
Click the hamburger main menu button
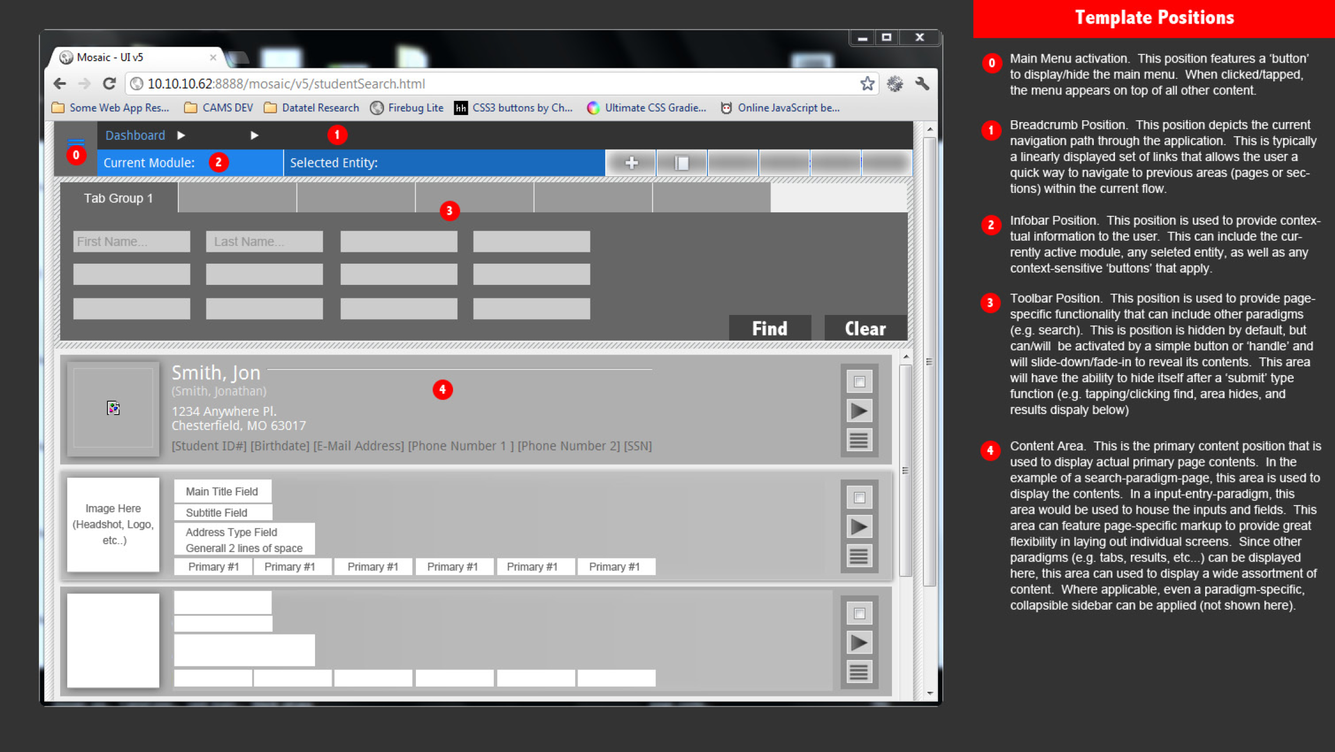point(76,142)
